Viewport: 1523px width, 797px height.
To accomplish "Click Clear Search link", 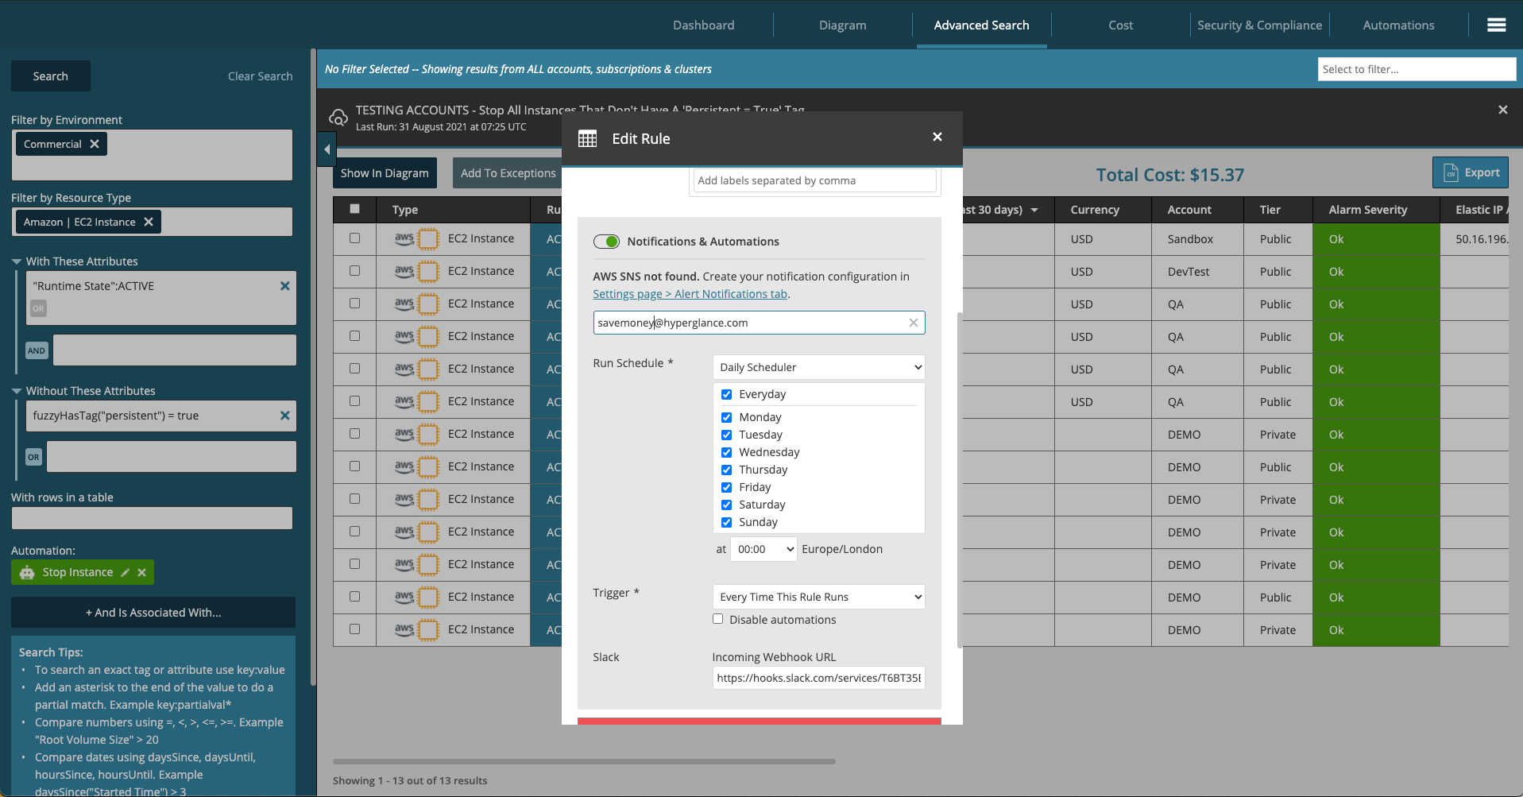I will 260,76.
